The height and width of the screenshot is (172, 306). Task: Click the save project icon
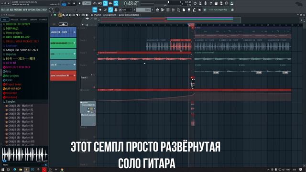[x=216, y=3]
